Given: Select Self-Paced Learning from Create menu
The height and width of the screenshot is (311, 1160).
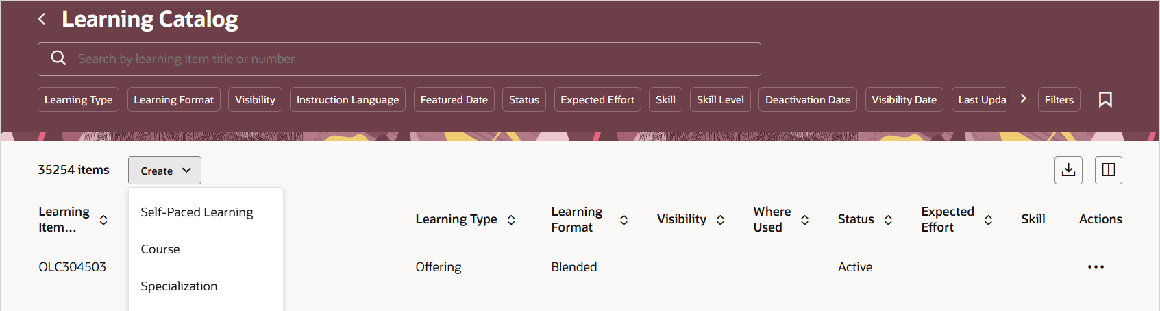Looking at the screenshot, I should (197, 212).
